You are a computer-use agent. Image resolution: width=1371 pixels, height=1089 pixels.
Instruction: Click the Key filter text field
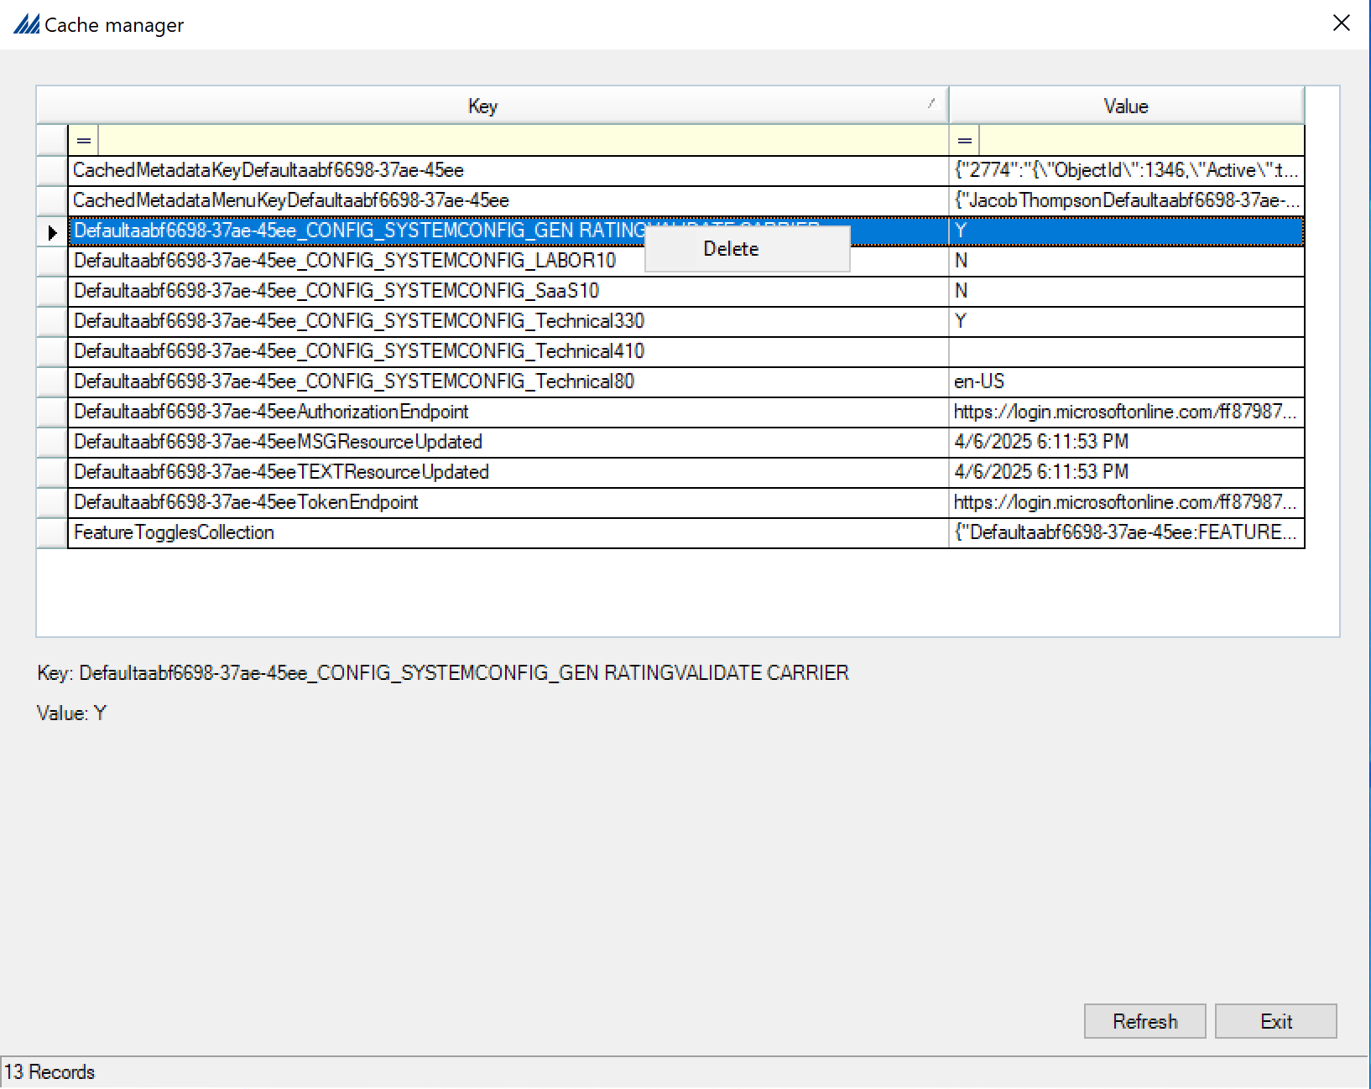pyautogui.click(x=520, y=141)
